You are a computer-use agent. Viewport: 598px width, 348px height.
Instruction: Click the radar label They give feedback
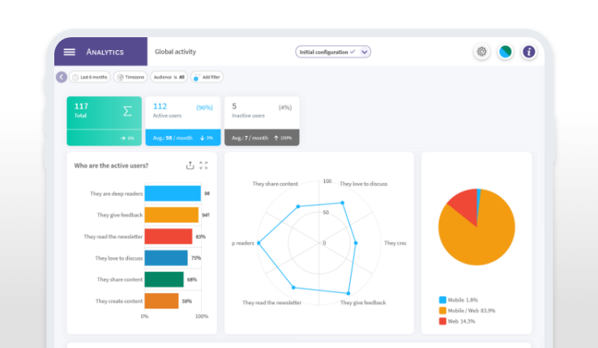point(363,303)
